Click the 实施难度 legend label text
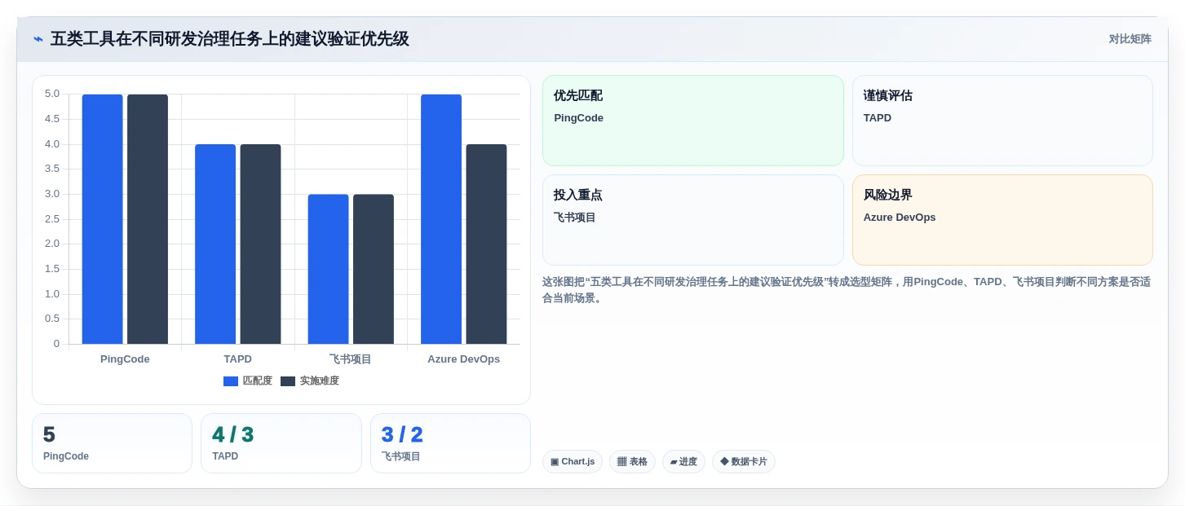The image size is (1185, 506). pyautogui.click(x=320, y=381)
